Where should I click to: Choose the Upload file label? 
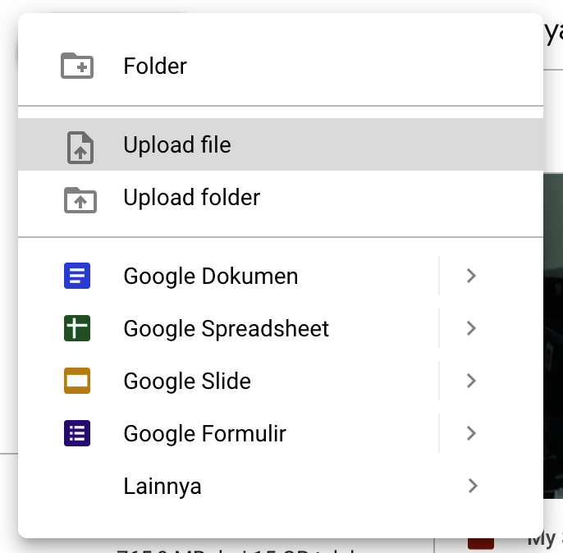click(177, 145)
